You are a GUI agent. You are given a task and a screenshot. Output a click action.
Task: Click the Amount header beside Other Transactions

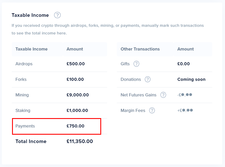pyautogui.click(x=185, y=49)
